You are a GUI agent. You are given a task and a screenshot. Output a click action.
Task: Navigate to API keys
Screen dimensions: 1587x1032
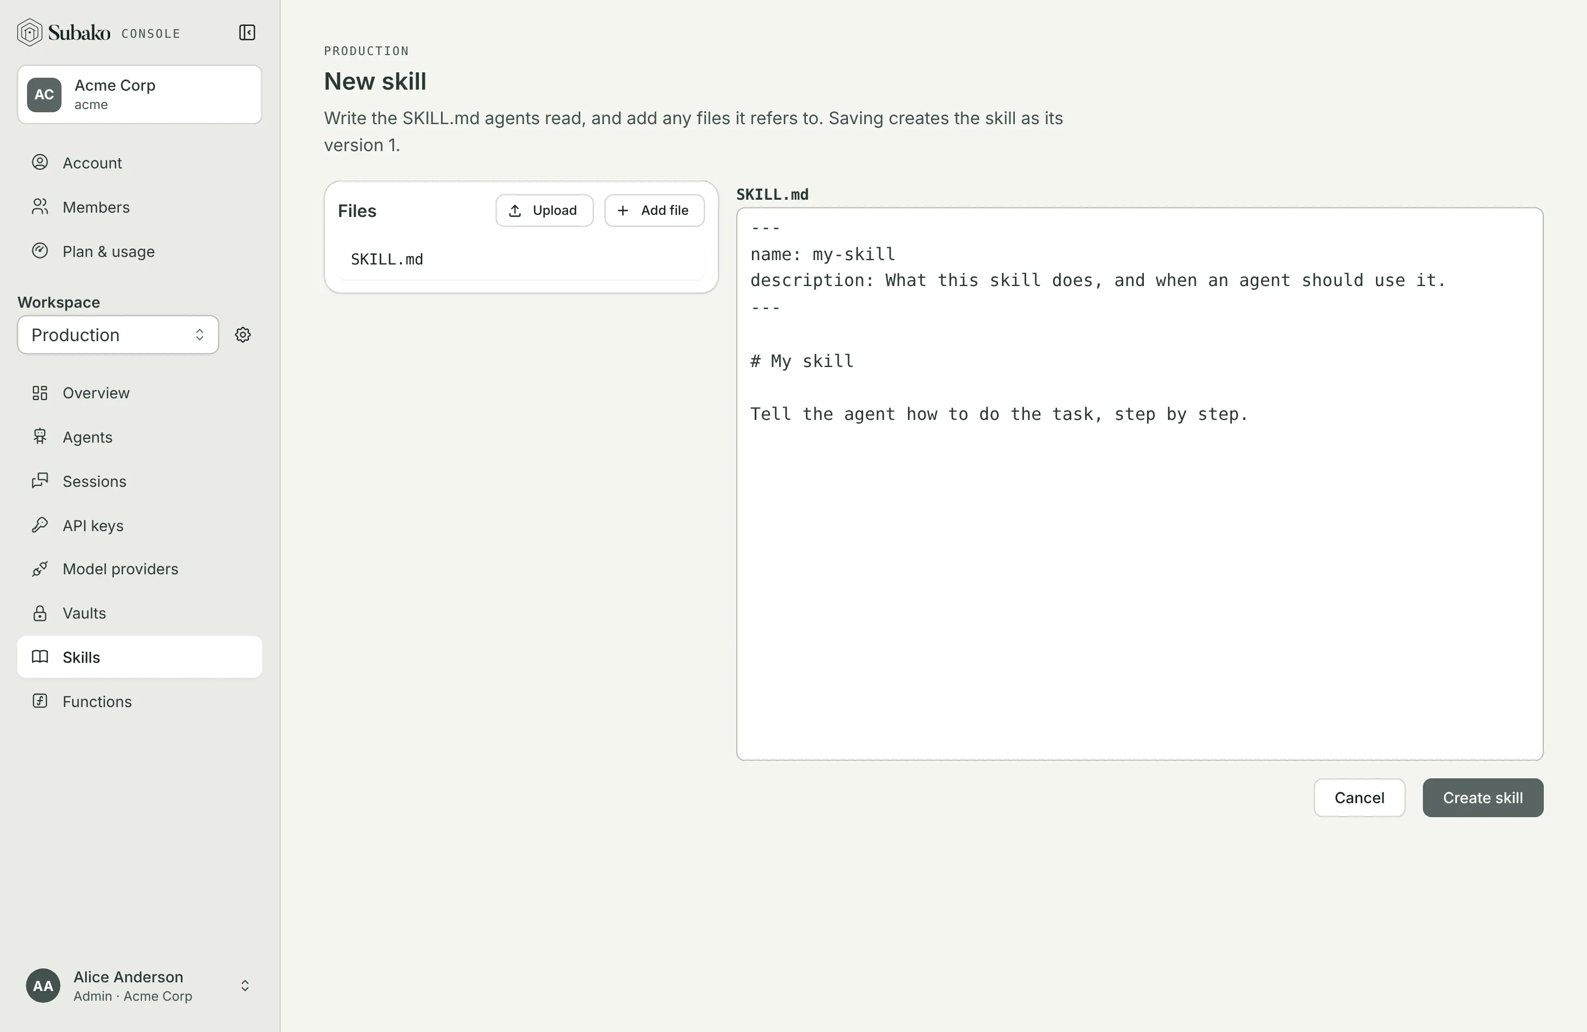click(x=139, y=525)
